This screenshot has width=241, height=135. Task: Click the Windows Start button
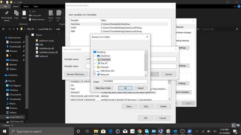[5, 131]
